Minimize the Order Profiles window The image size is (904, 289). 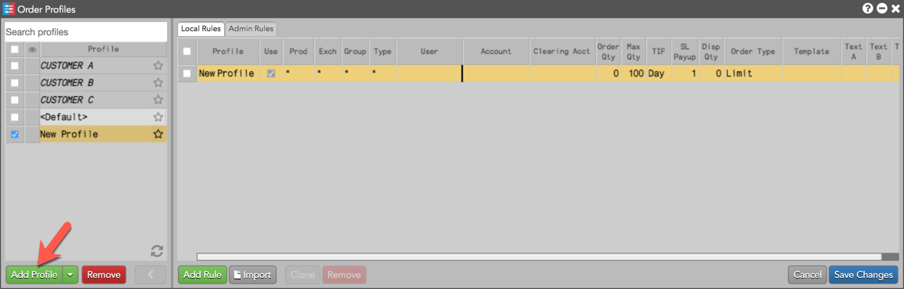coord(881,9)
